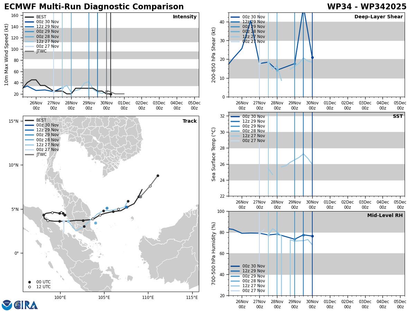Viewport: 415px width, 311px height.
Task: Click the 0° latitude label on Track map
Action: coord(16,253)
